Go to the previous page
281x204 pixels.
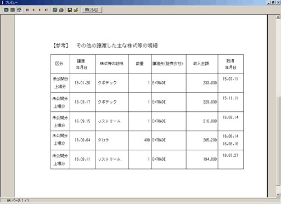click(33, 10)
